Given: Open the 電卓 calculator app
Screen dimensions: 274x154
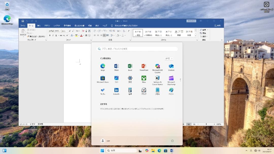Looking at the screenshot, I should pyautogui.click(x=130, y=90).
